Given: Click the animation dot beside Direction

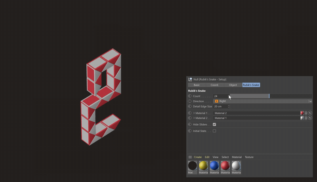Looking at the screenshot, I should pyautogui.click(x=190, y=101).
